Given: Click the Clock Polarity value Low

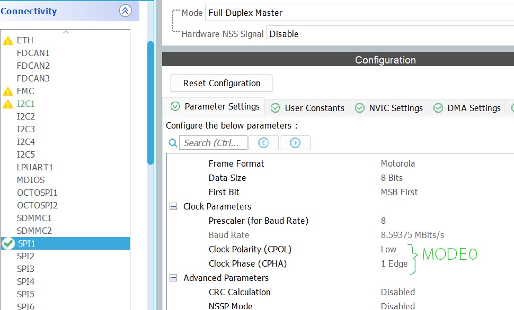Looking at the screenshot, I should click(x=388, y=250).
